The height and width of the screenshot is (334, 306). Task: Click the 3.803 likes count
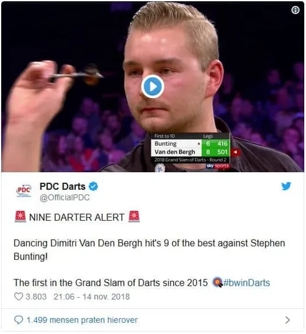[36, 297]
